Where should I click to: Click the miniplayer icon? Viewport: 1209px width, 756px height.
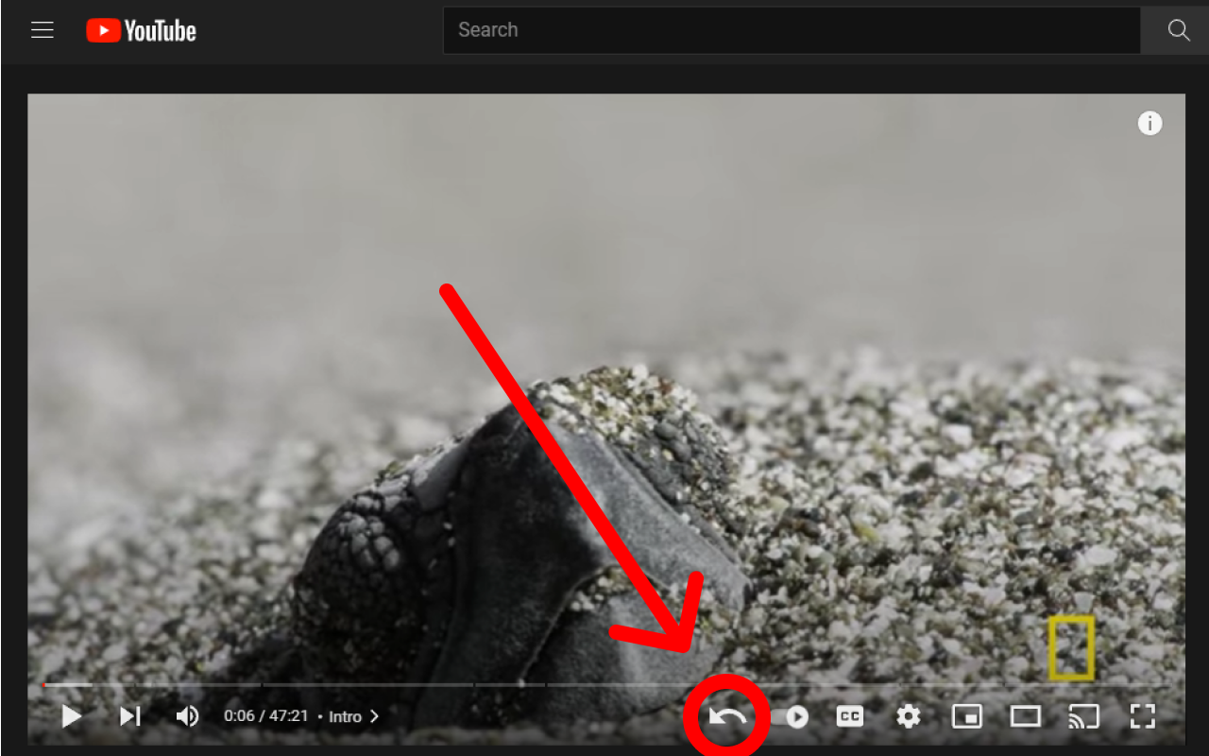pyautogui.click(x=966, y=716)
